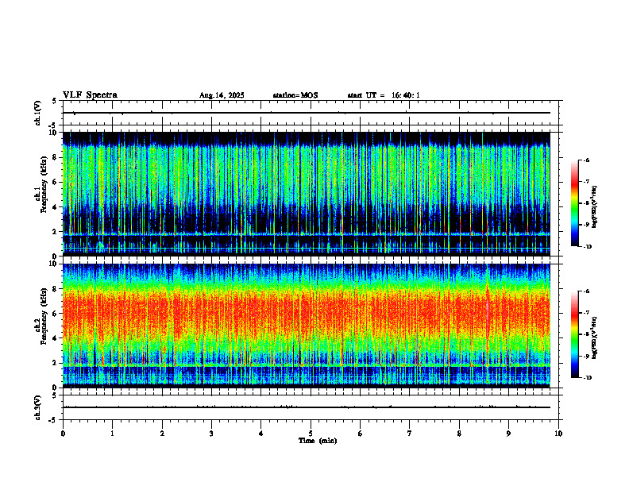The image size is (629, 486).
Task: Click the "-9" label on ch.2 colorbar
Action: point(586,356)
